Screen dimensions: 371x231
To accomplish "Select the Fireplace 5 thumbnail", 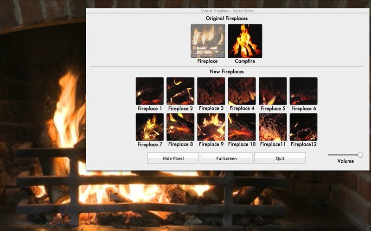I will 273,91.
